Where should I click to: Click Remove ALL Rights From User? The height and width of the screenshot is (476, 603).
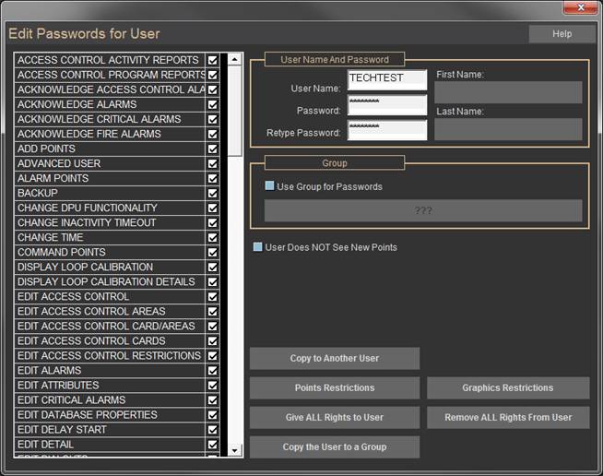point(507,417)
